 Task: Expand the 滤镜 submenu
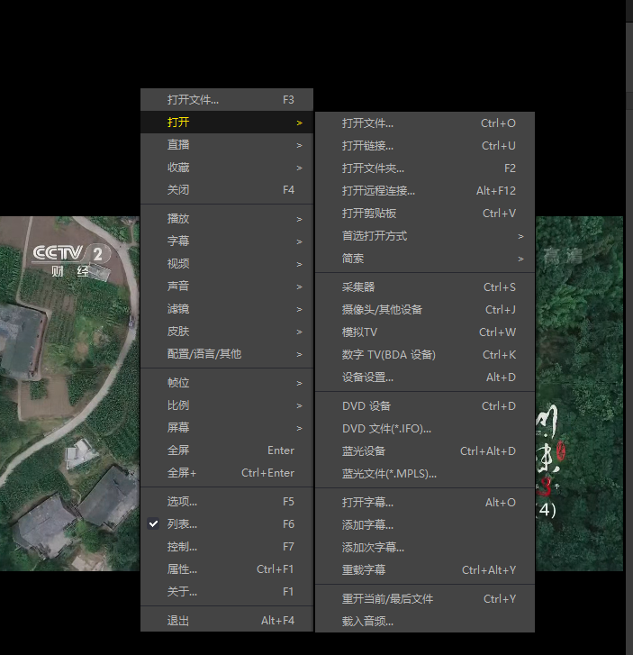point(227,309)
